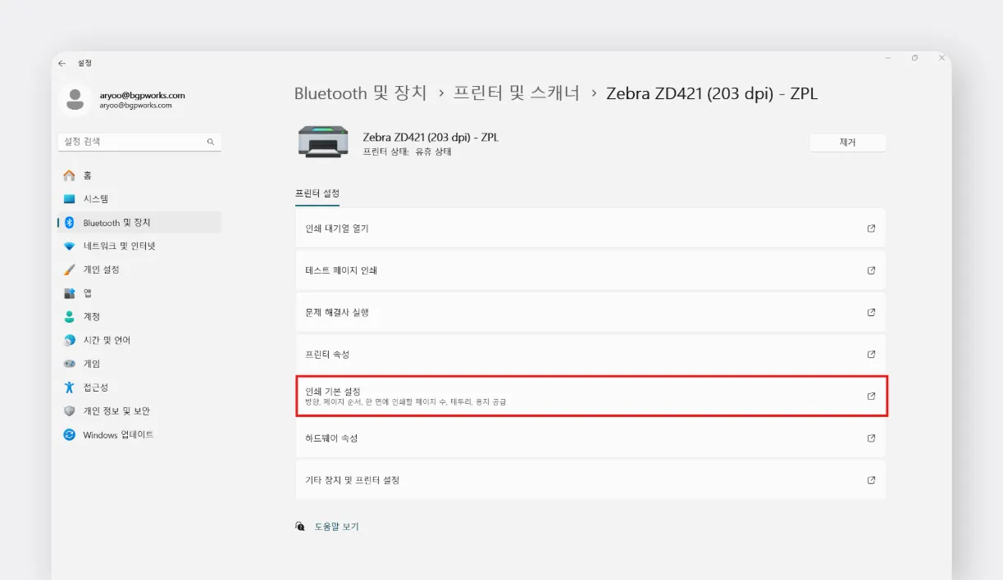Click Zebra ZD421 (203 dpi) - ZPL page title
The width and height of the screenshot is (1003, 580).
[x=712, y=93]
